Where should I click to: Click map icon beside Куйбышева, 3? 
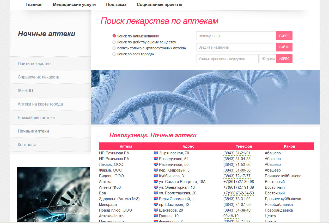[156, 176]
